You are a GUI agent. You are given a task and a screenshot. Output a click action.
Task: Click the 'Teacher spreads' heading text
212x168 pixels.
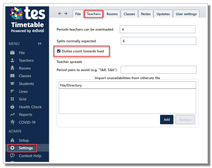[69, 62]
